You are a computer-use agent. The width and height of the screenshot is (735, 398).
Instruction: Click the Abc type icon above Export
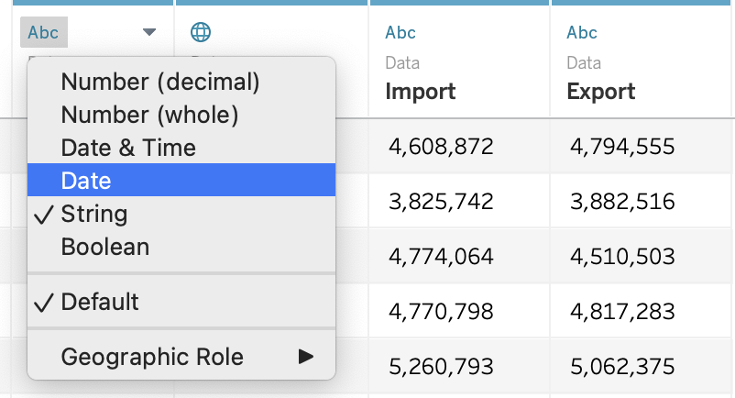(x=582, y=33)
